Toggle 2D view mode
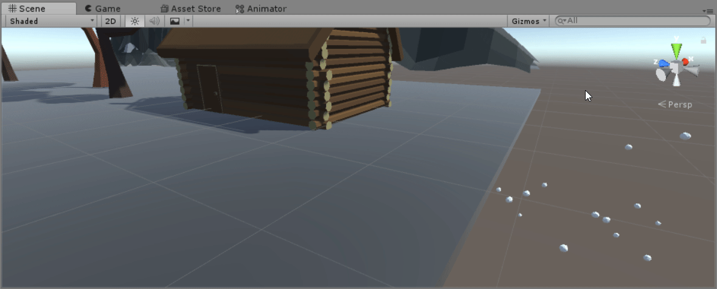 [x=111, y=21]
